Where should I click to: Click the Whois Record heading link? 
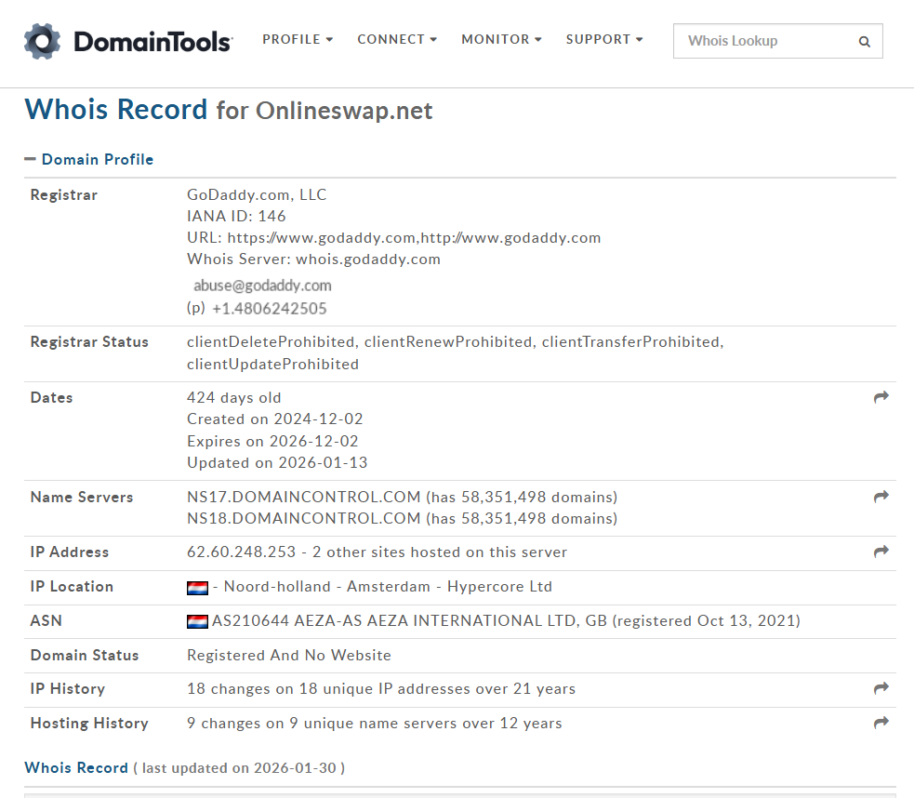click(x=116, y=110)
